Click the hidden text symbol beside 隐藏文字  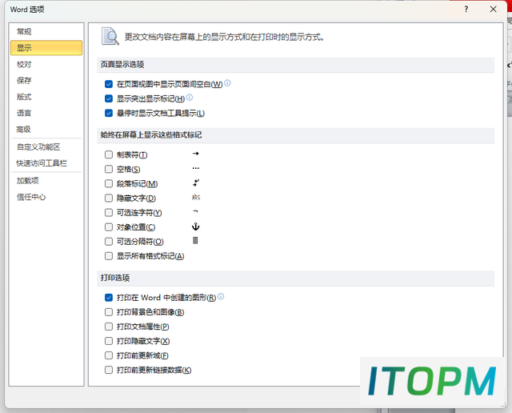click(x=196, y=197)
